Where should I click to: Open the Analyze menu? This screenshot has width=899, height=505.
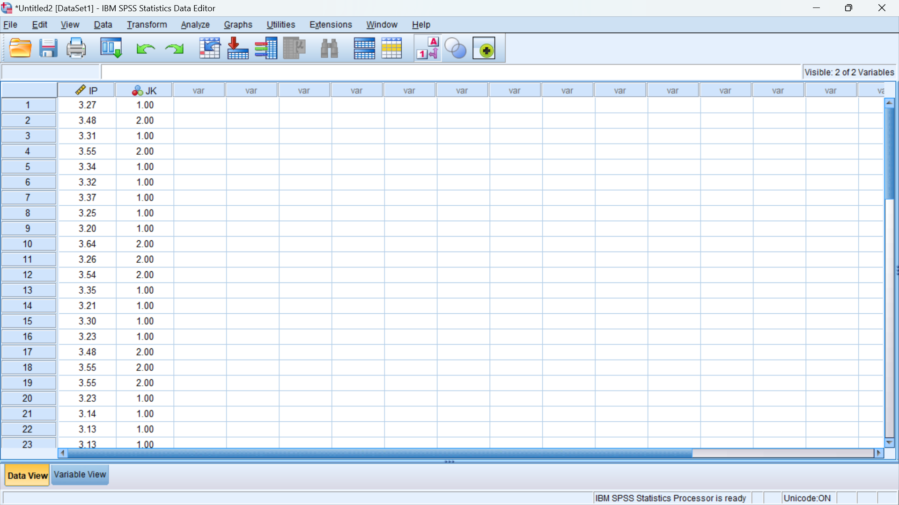(195, 25)
